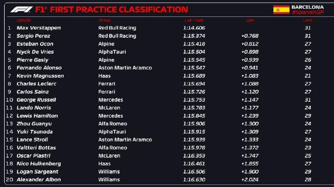Click Aston Martin Aramco team for Alonso

125,68
